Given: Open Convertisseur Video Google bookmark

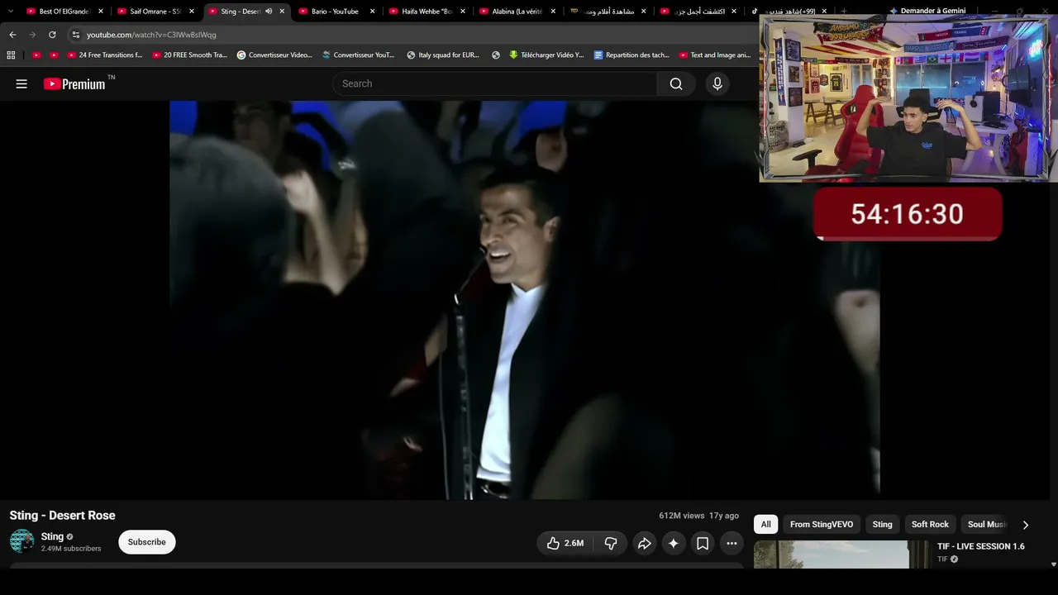Looking at the screenshot, I should click(x=274, y=55).
